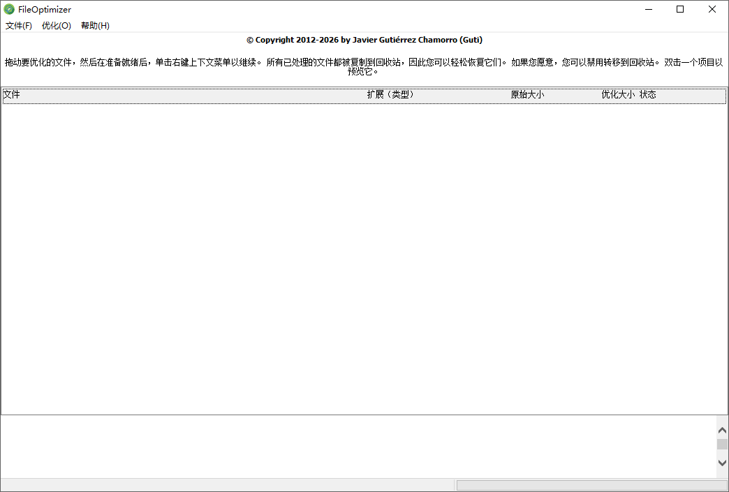Minimize the FileOptimizer window

[649, 9]
